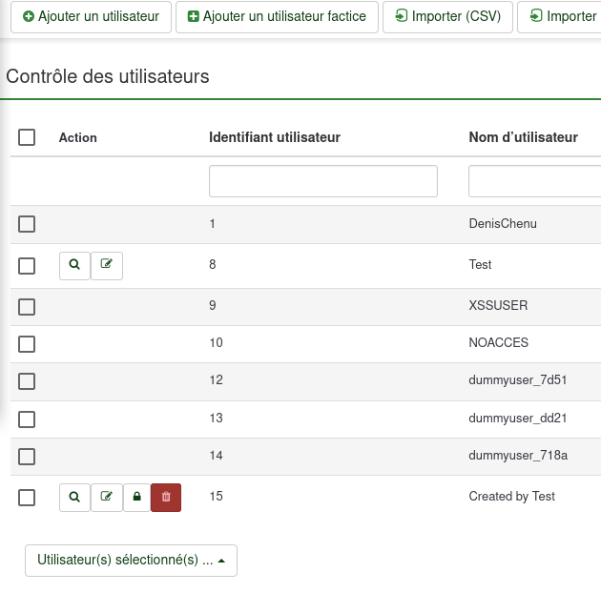Focus the Nom d'utilisateur filter input
Viewport: 601px width, 593px height.
(534, 181)
